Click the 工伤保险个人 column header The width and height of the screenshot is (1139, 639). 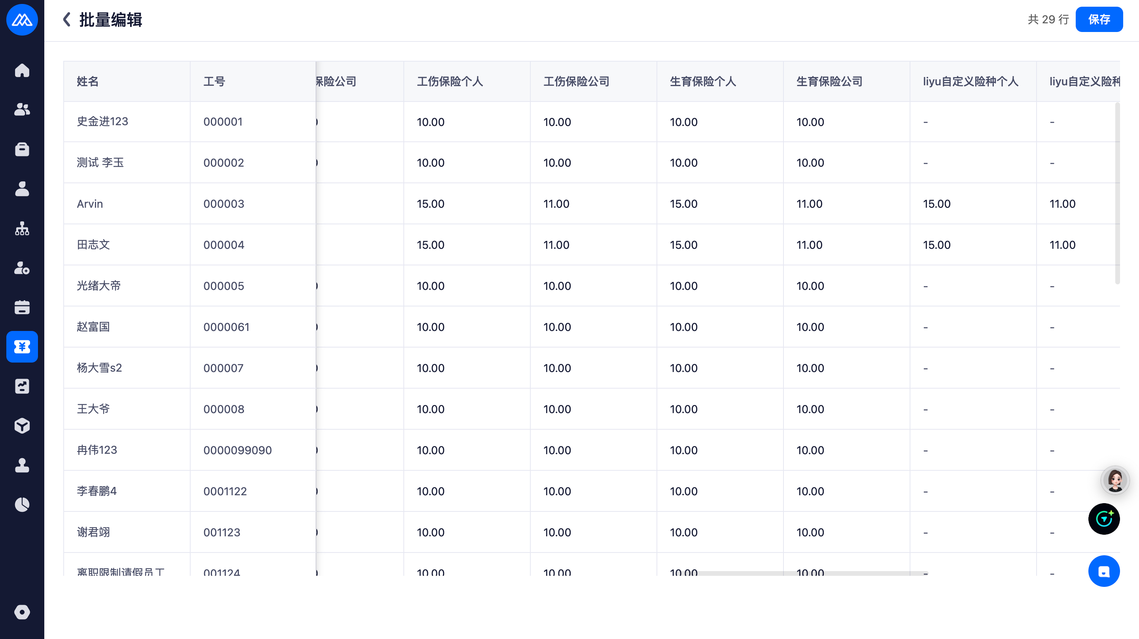450,81
